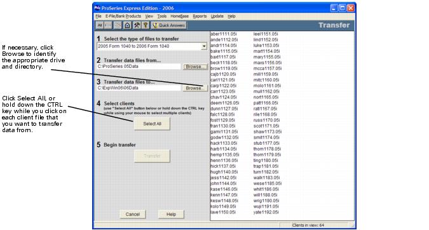Viewport: 429px width, 230px height.
Task: Open the HomeBase menu
Action: [179, 16]
